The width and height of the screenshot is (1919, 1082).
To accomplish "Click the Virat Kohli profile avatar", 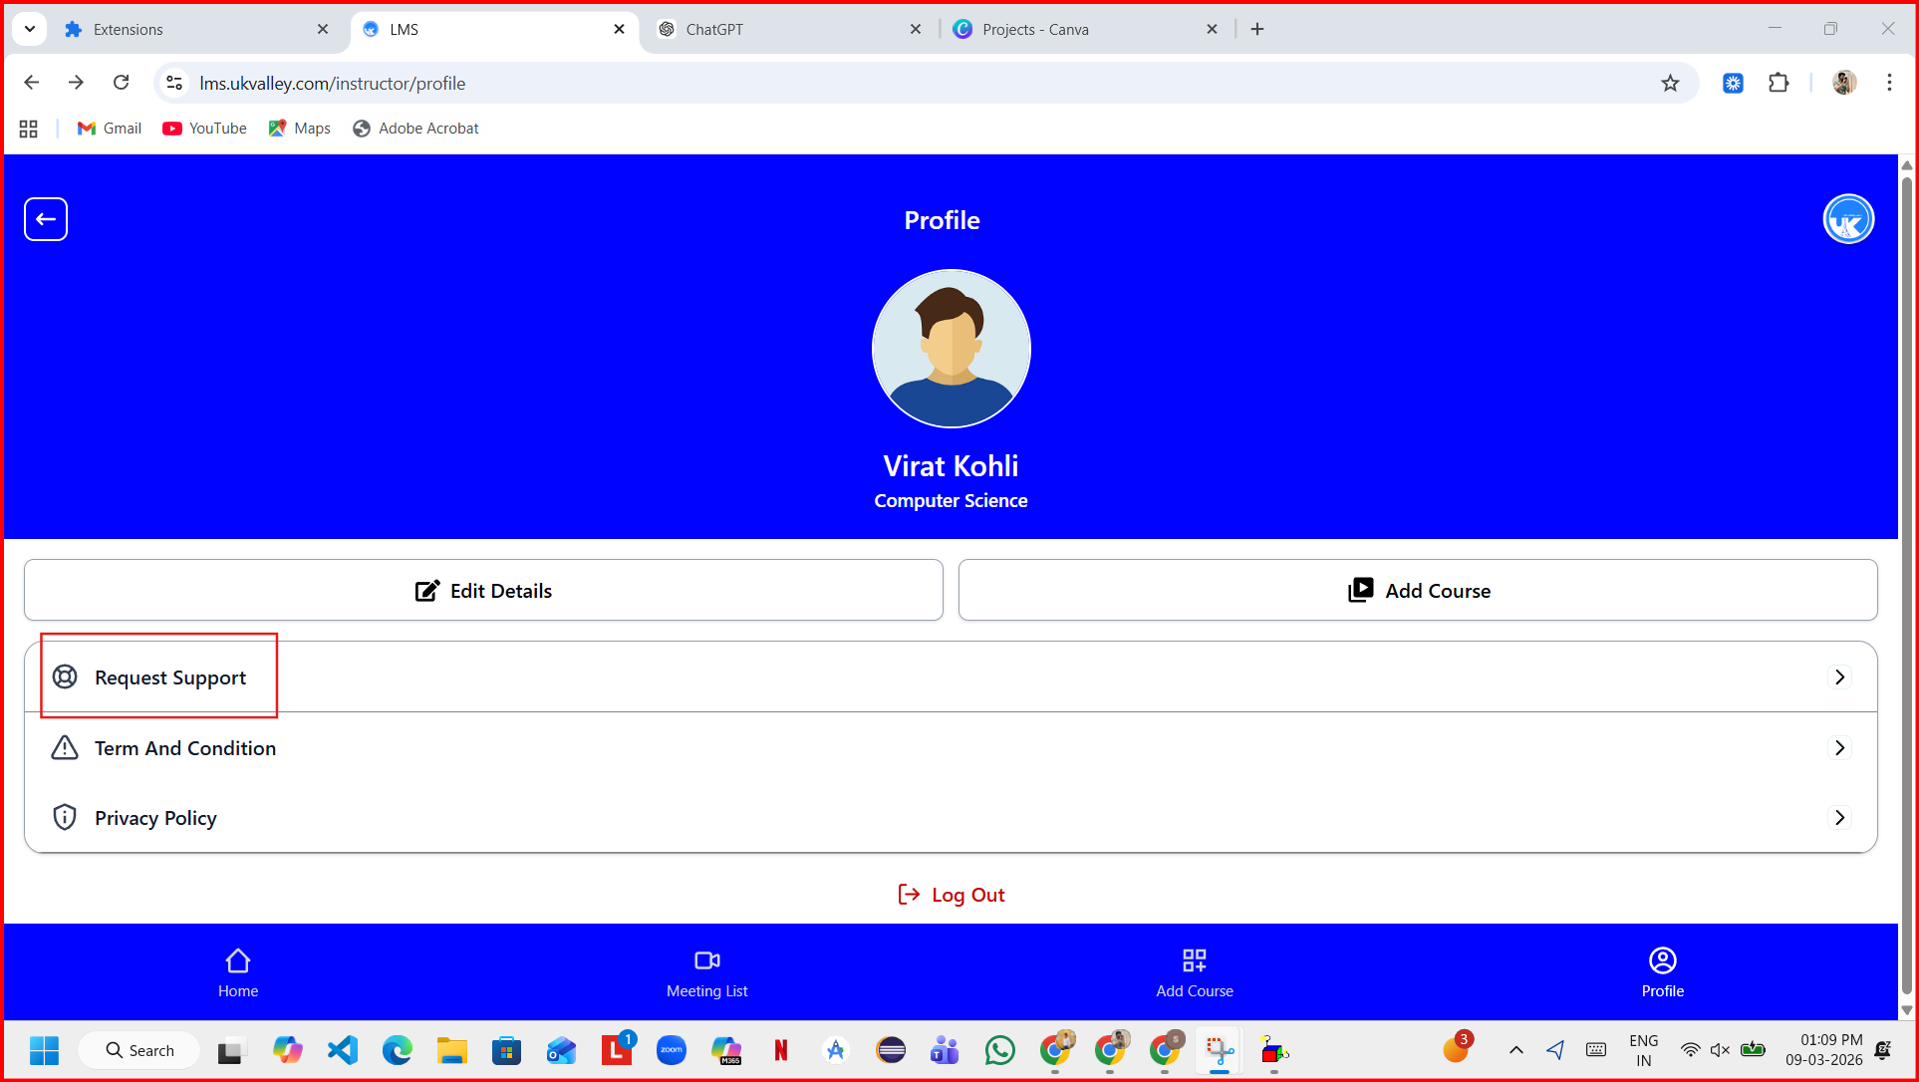I will (x=951, y=349).
